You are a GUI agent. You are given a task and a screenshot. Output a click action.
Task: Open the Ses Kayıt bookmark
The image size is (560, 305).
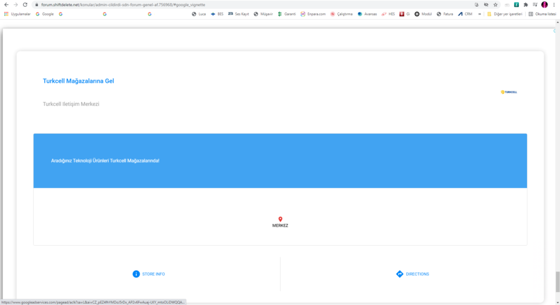(x=238, y=14)
